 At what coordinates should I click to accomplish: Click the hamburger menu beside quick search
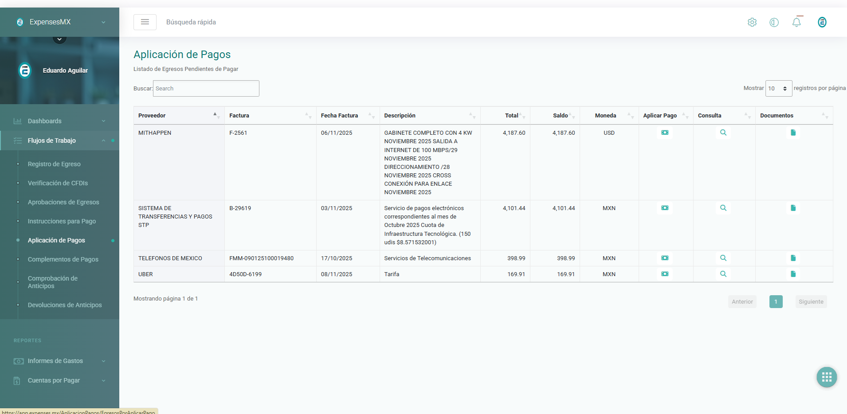pos(145,22)
